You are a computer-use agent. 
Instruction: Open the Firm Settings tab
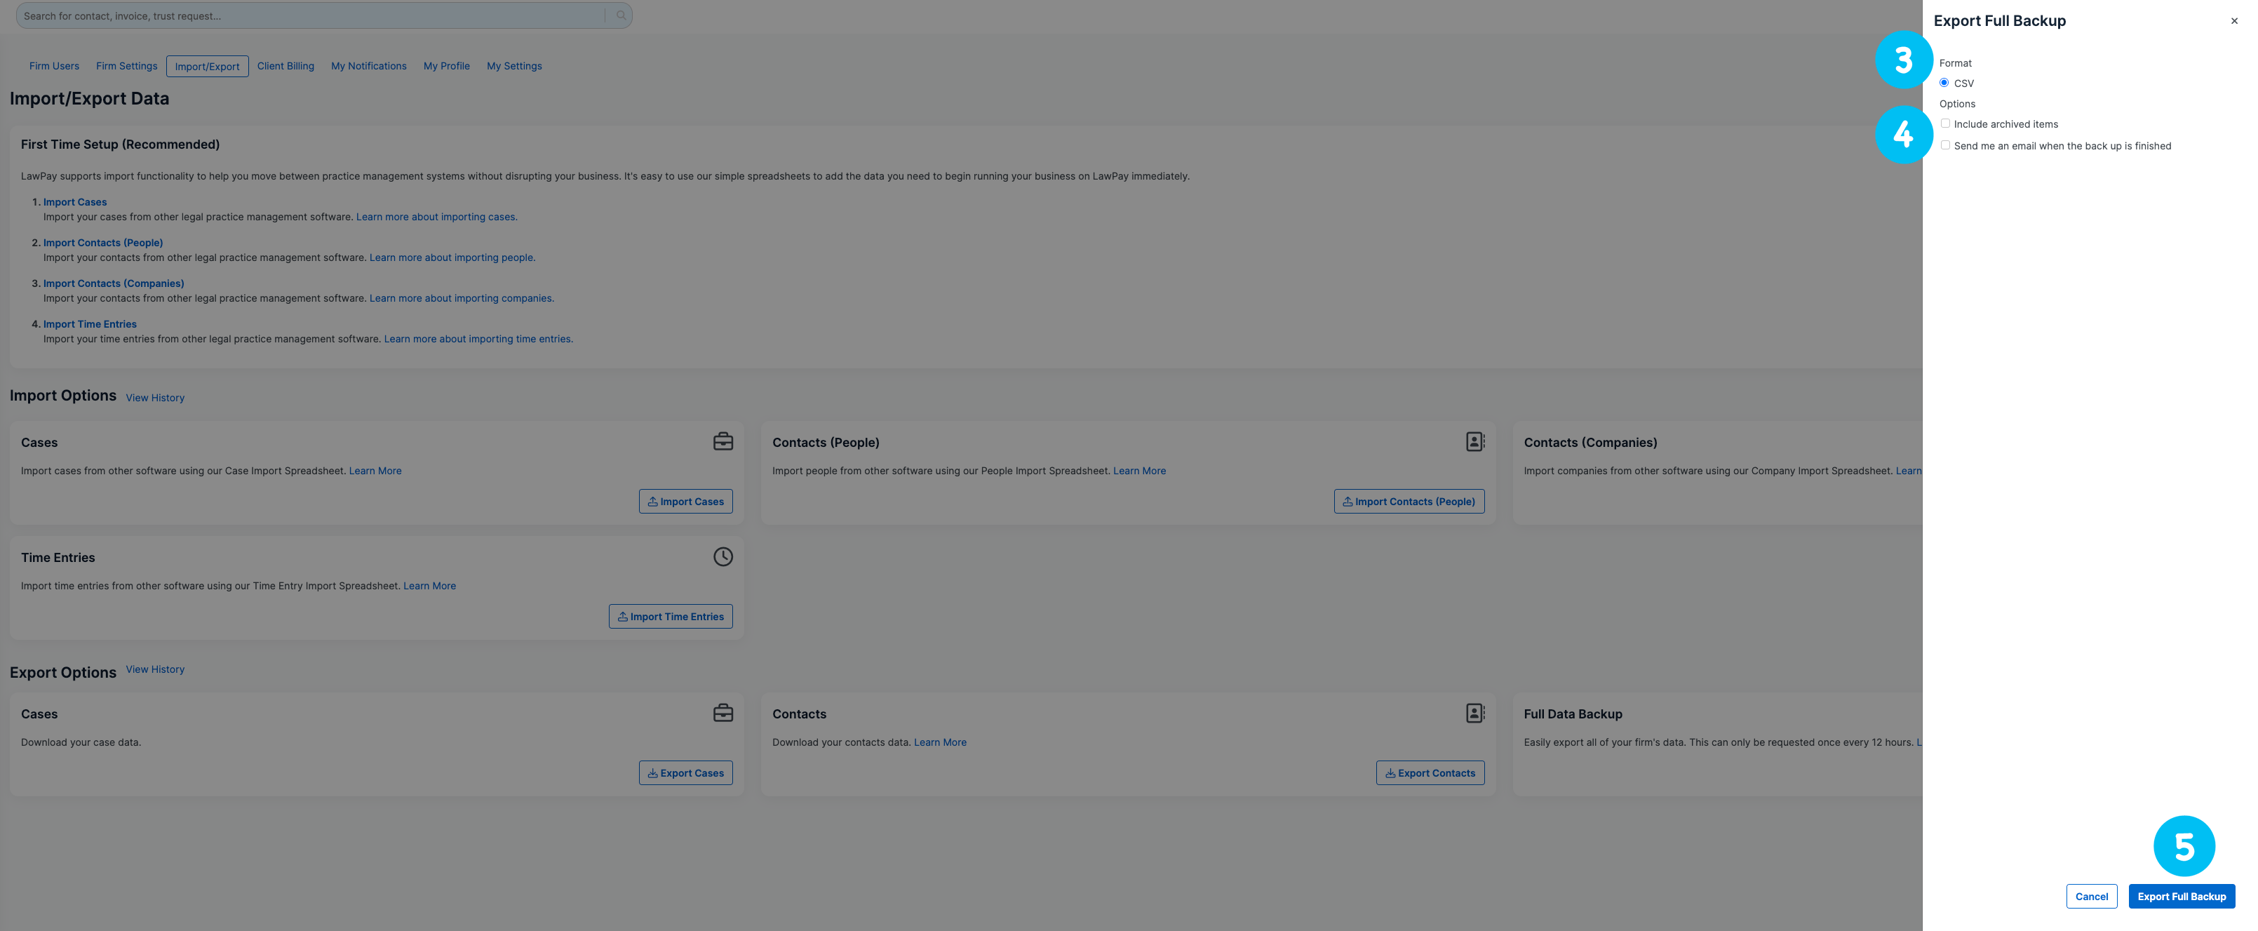pos(126,67)
